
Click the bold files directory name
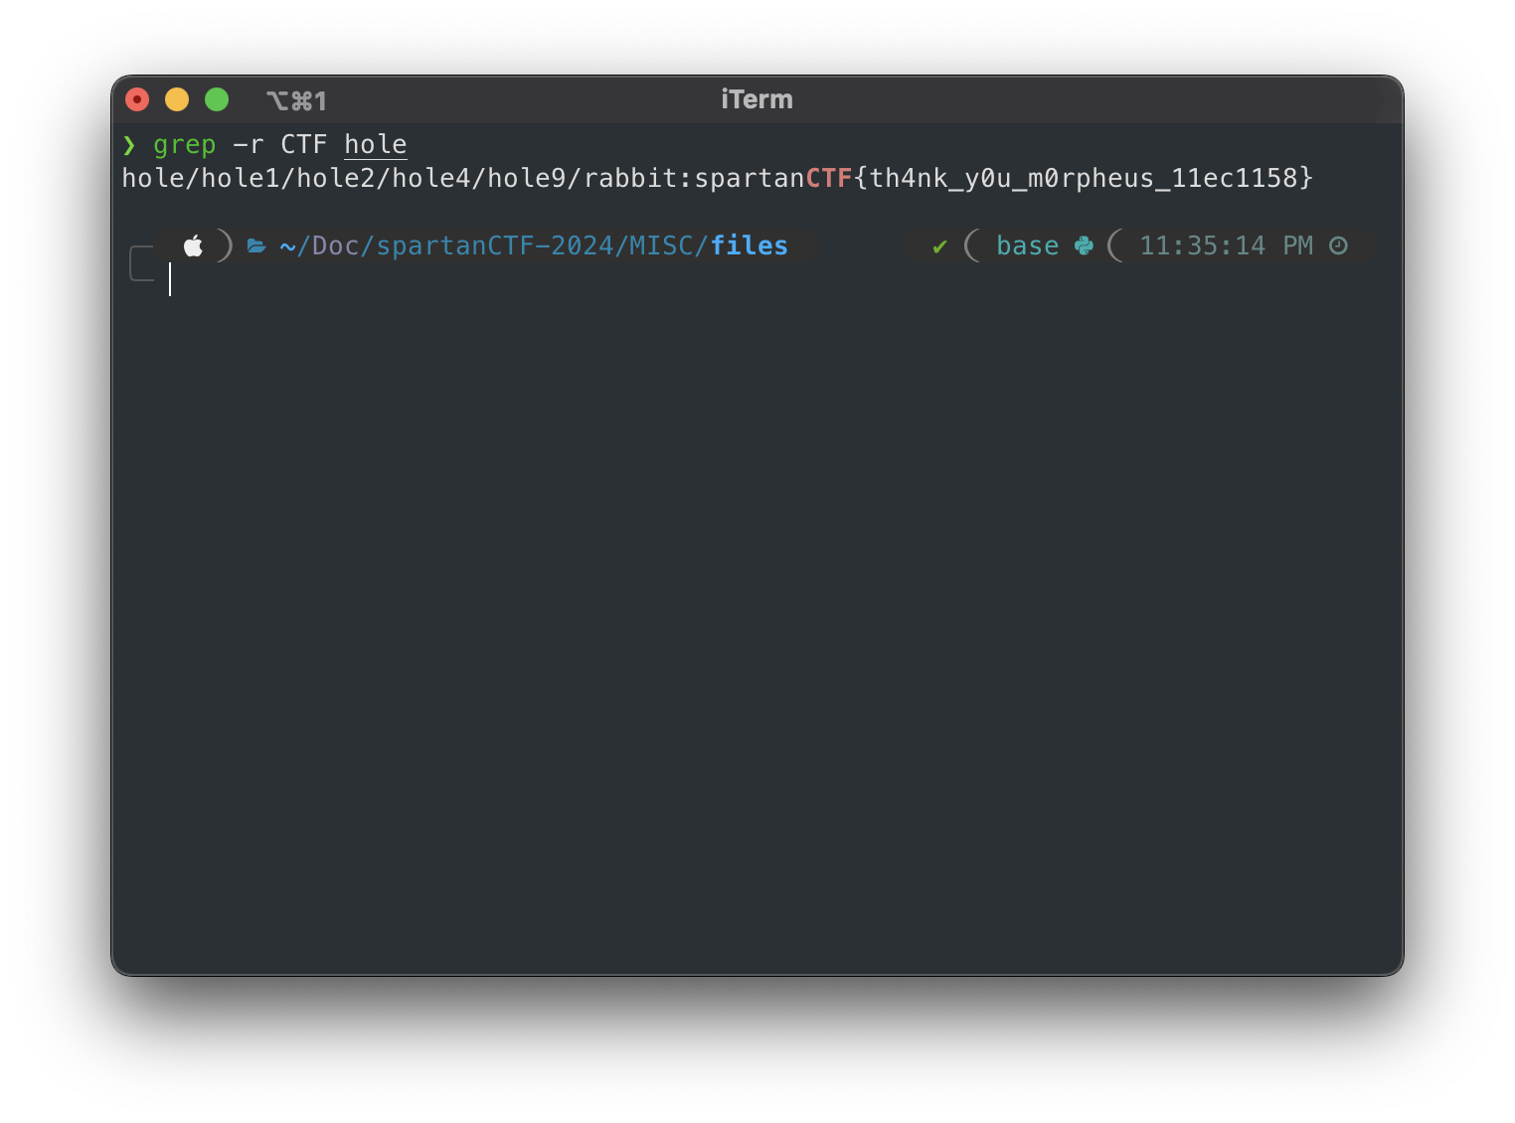click(750, 245)
